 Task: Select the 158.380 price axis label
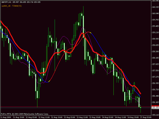click(x=155, y=52)
